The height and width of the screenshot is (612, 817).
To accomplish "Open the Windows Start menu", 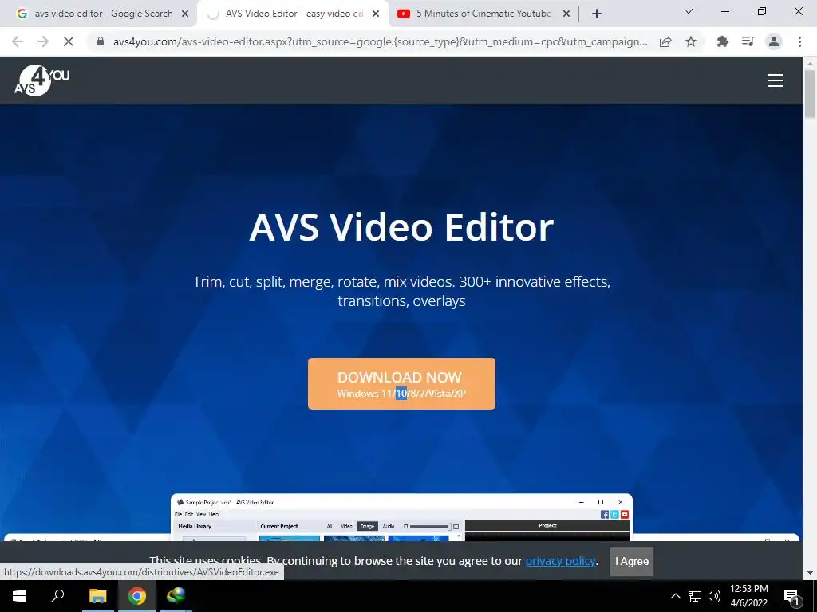I will [19, 596].
